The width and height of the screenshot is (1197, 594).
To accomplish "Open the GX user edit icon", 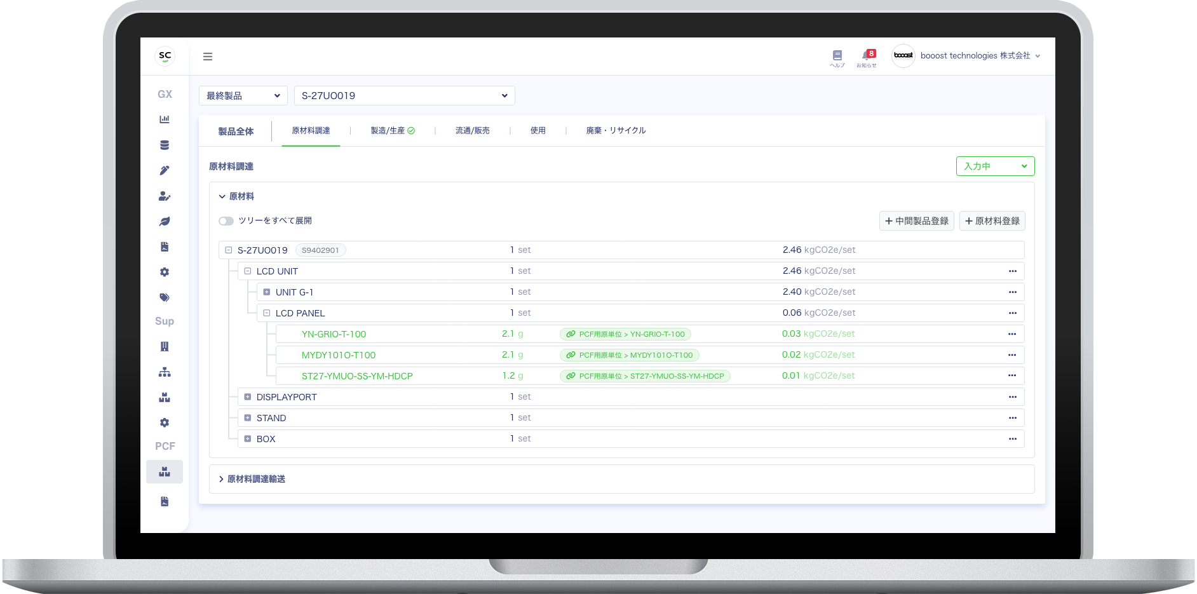I will click(165, 196).
